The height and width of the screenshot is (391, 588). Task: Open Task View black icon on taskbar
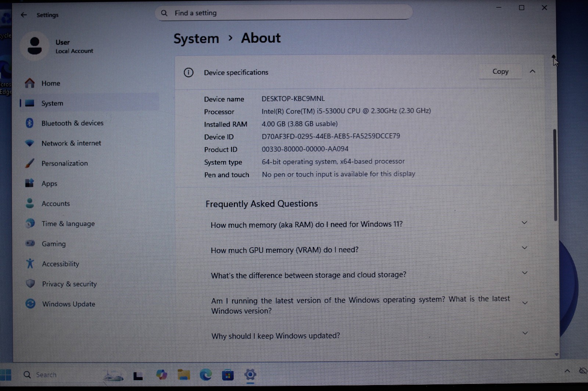click(138, 376)
